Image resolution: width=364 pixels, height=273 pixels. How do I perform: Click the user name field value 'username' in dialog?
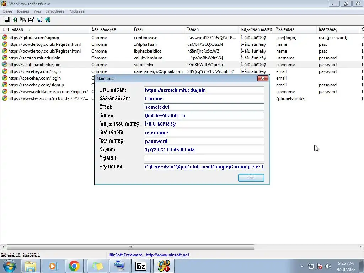pyautogui.click(x=204, y=133)
